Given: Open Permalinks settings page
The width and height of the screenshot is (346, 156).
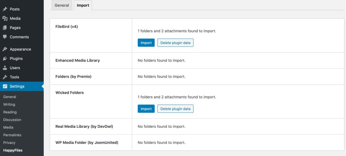Looking at the screenshot, I should (x=12, y=135).
